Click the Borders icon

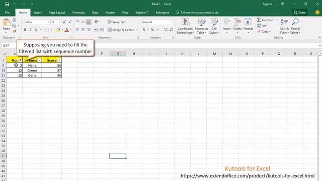47,30
